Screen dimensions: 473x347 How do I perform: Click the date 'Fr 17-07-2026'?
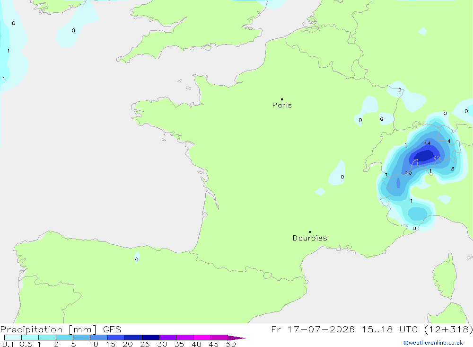click(313, 329)
